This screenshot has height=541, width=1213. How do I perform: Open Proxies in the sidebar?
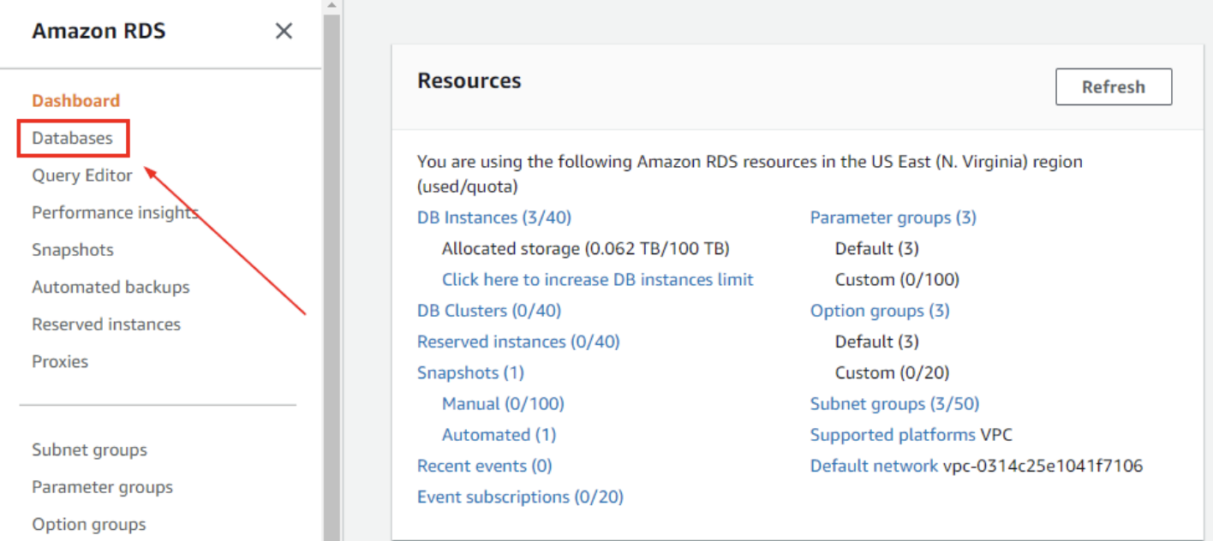coord(60,361)
